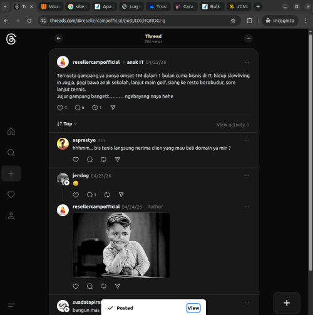Image resolution: width=313 pixels, height=315 pixels.
Task: Open the resellercampofficial profile from the main post
Action: 96,62
